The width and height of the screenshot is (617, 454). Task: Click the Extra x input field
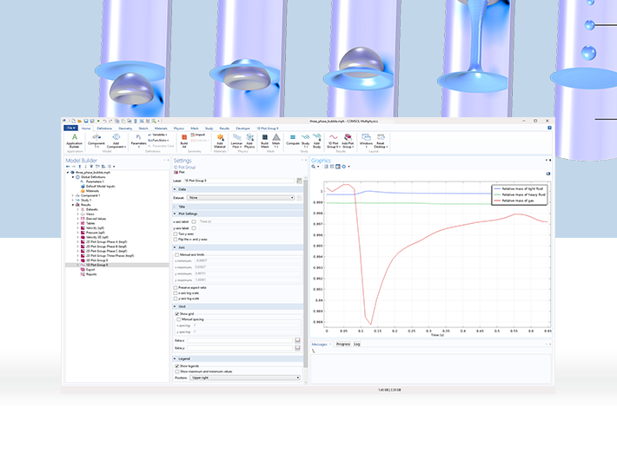click(x=240, y=340)
